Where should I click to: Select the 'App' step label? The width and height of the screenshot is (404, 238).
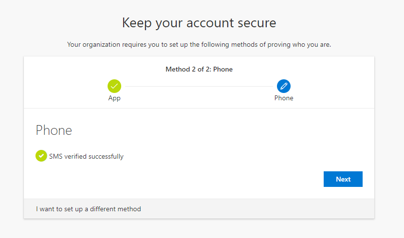click(114, 98)
